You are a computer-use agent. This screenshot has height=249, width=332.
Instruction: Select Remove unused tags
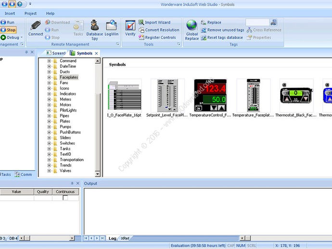tap(222, 30)
